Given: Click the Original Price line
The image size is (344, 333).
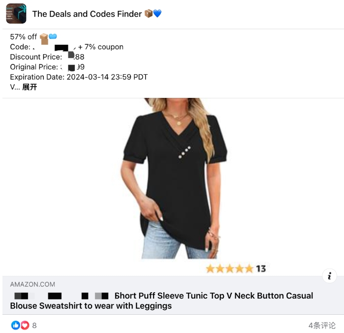Looking at the screenshot, I should (x=47, y=67).
